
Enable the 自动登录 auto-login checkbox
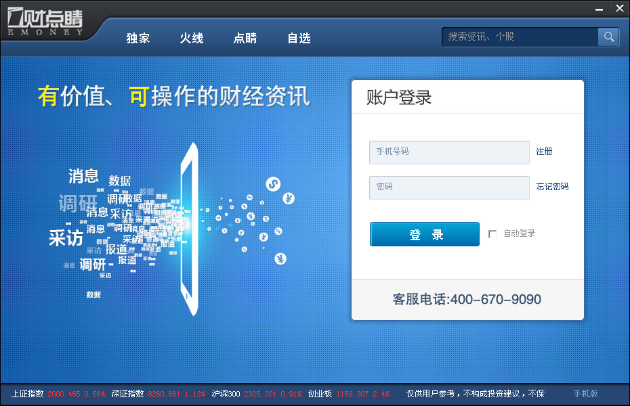(x=492, y=233)
